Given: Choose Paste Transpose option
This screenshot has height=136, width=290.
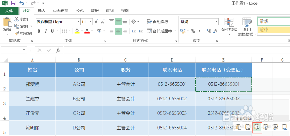Looking at the screenshot, I should (x=266, y=126).
